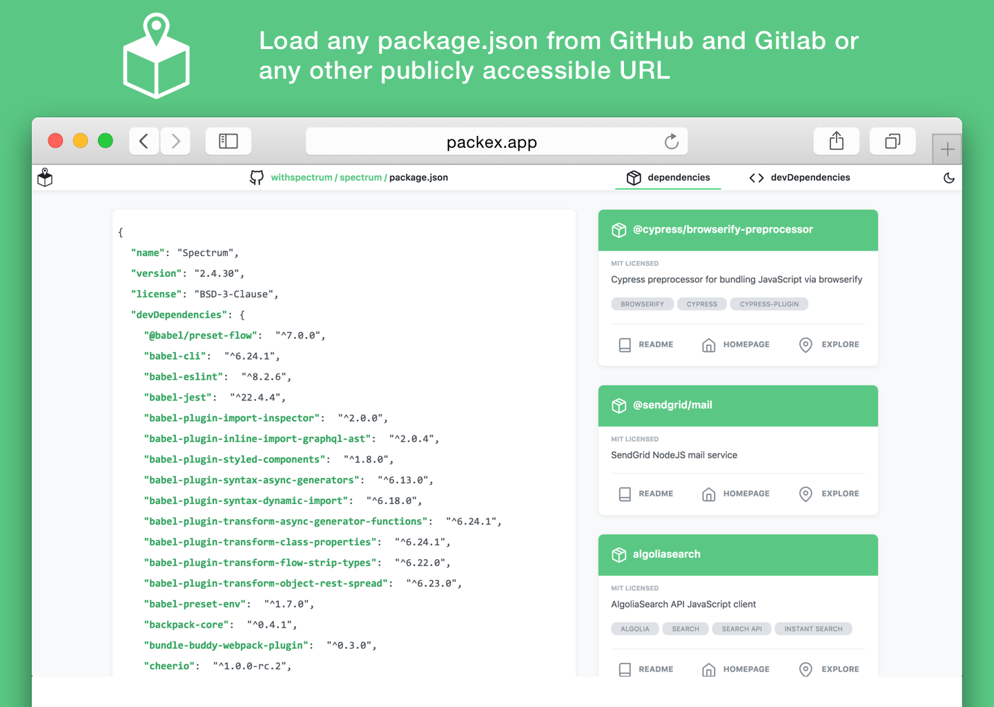Open the withspectrum owner link

(x=302, y=177)
